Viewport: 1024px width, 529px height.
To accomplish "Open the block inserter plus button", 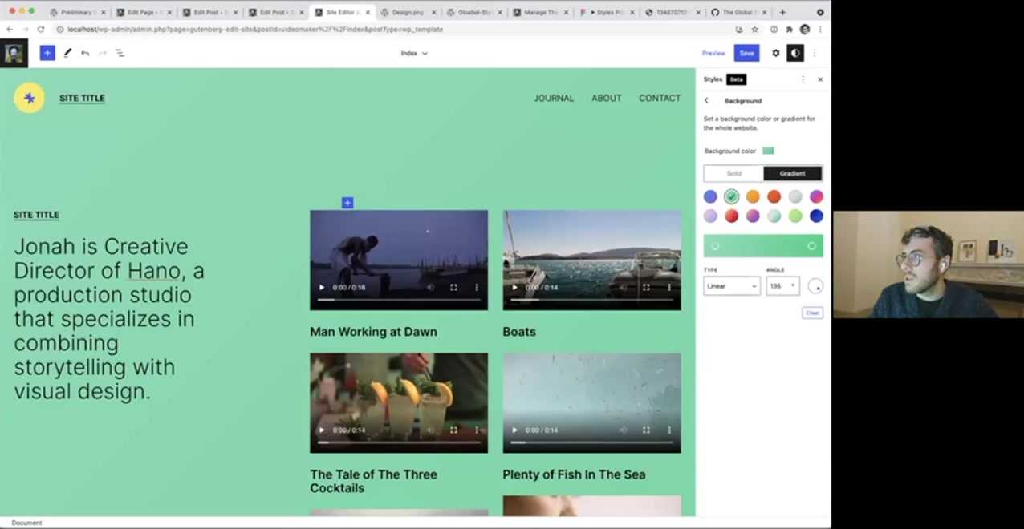I will pyautogui.click(x=47, y=53).
